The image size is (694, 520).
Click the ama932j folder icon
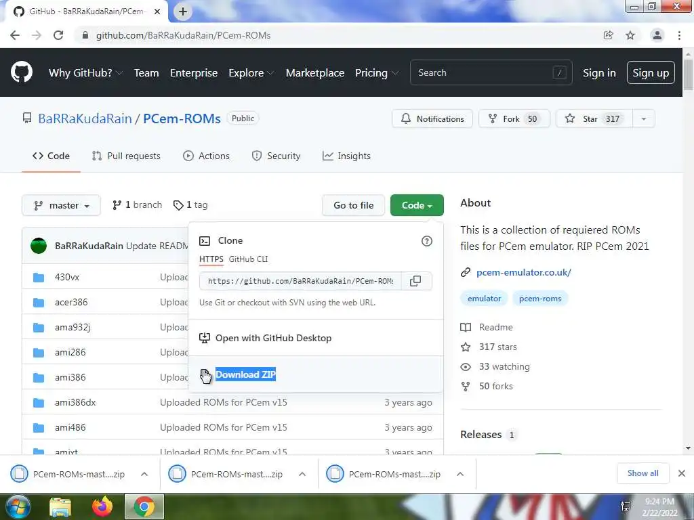click(39, 328)
